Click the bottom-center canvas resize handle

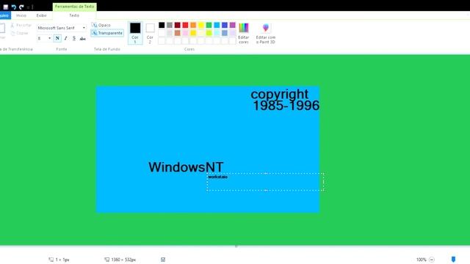pos(236,246)
